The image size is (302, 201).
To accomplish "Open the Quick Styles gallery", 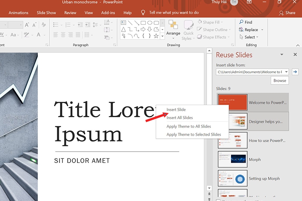I will pos(188,30).
